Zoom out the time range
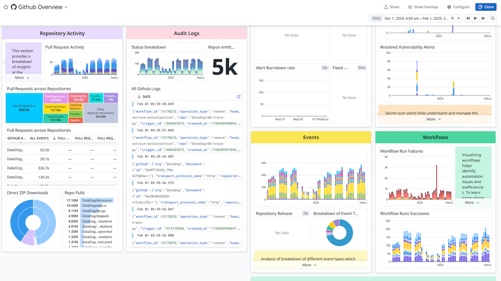This screenshot has height=281, width=501. (493, 18)
